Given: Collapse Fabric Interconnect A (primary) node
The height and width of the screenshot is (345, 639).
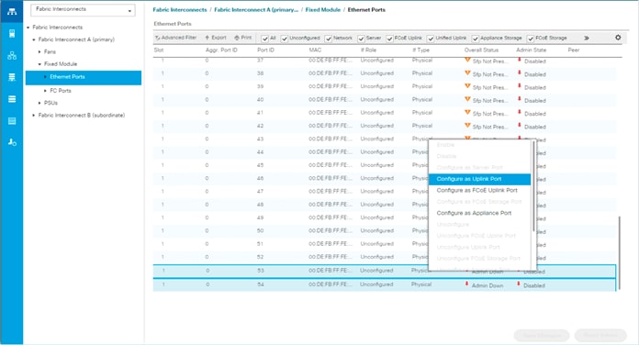Looking at the screenshot, I should coord(34,39).
